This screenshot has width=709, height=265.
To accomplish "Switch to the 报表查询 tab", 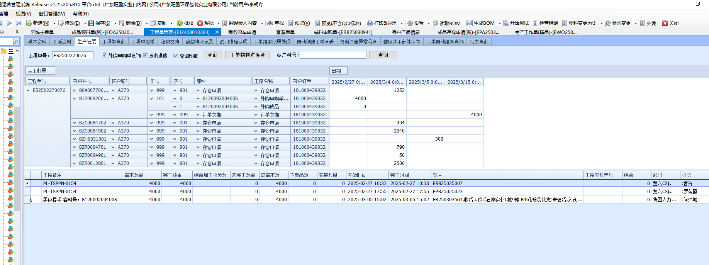I will pos(479,42).
